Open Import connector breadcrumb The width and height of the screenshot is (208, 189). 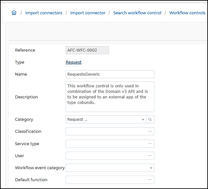click(x=88, y=13)
